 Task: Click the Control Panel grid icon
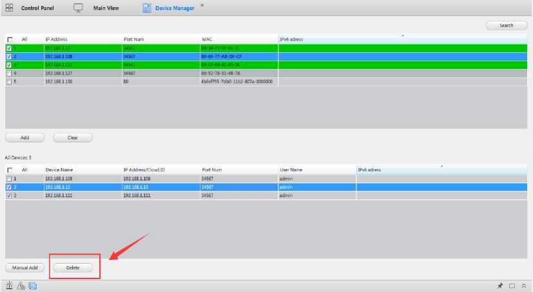pos(9,8)
